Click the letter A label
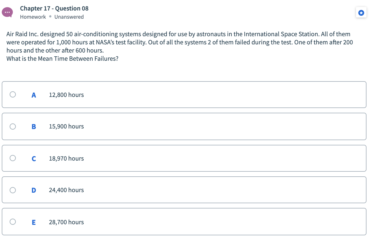370x240 pixels. click(34, 95)
